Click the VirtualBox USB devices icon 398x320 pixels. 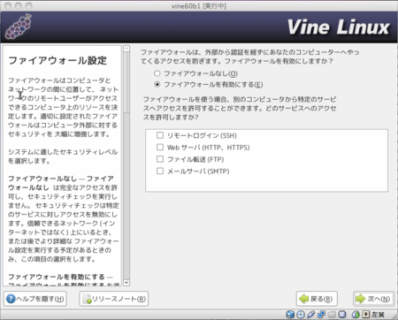pyautogui.click(x=311, y=315)
